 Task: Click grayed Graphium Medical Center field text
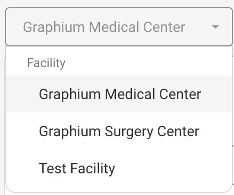click(x=104, y=27)
